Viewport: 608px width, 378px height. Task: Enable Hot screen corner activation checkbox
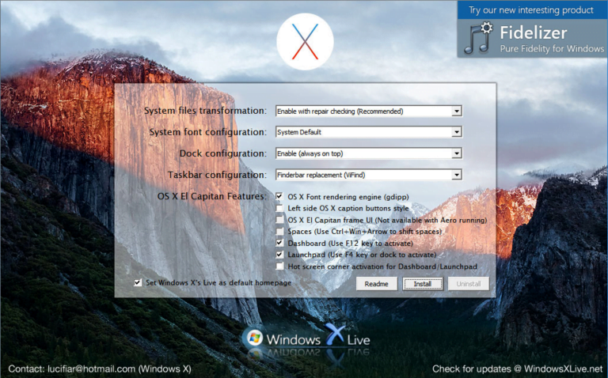click(x=279, y=266)
